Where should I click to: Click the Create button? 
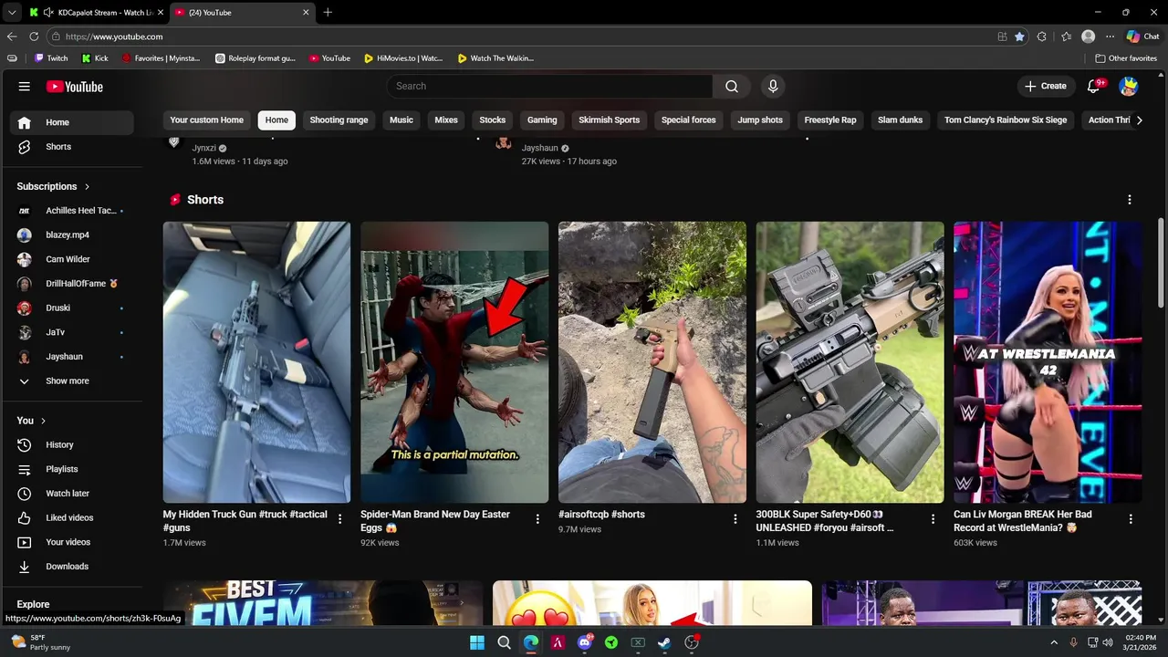pyautogui.click(x=1045, y=86)
